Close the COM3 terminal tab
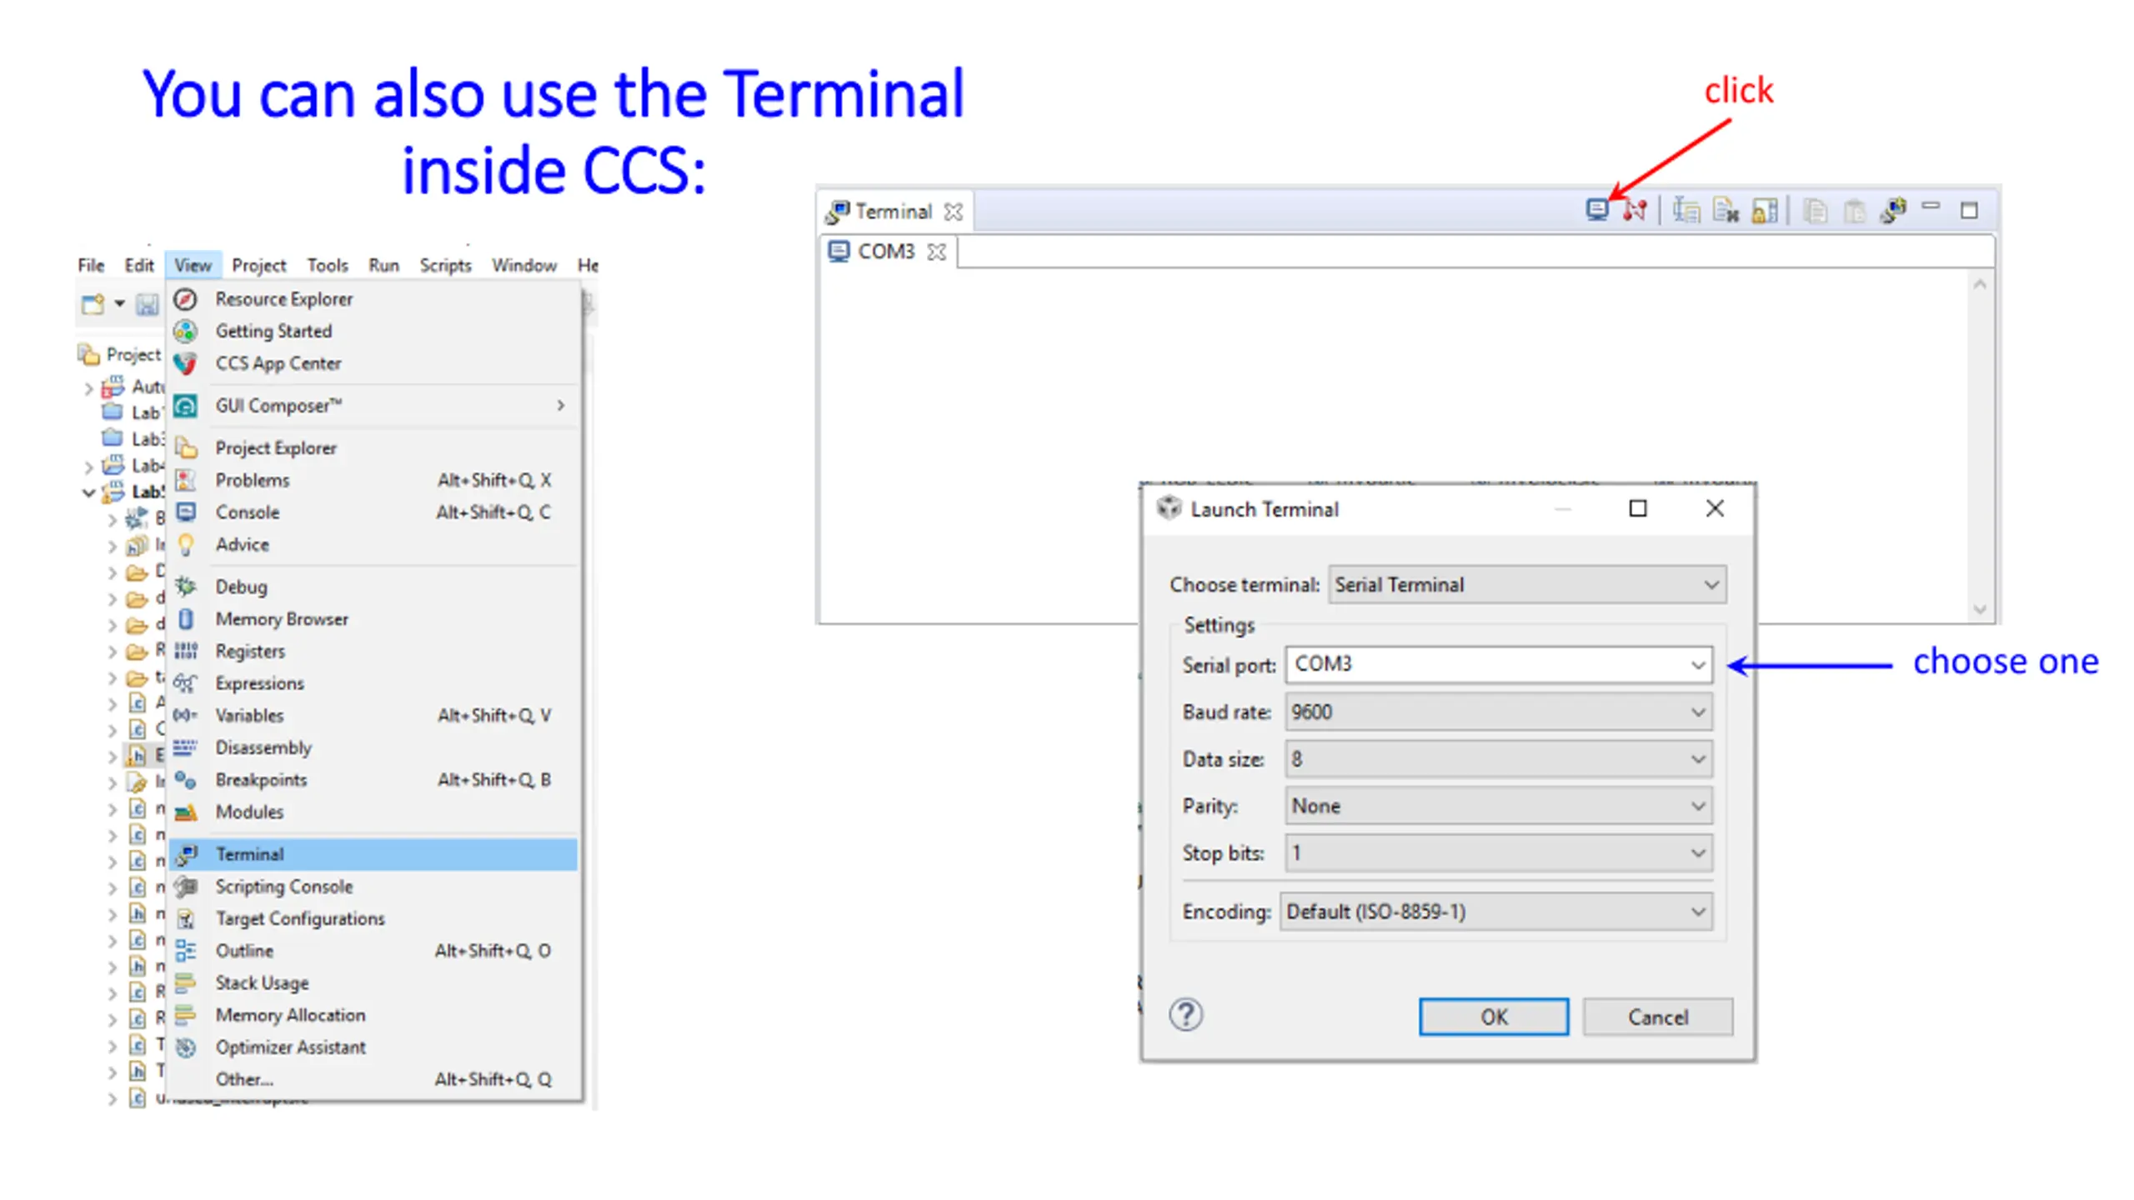 tap(937, 252)
